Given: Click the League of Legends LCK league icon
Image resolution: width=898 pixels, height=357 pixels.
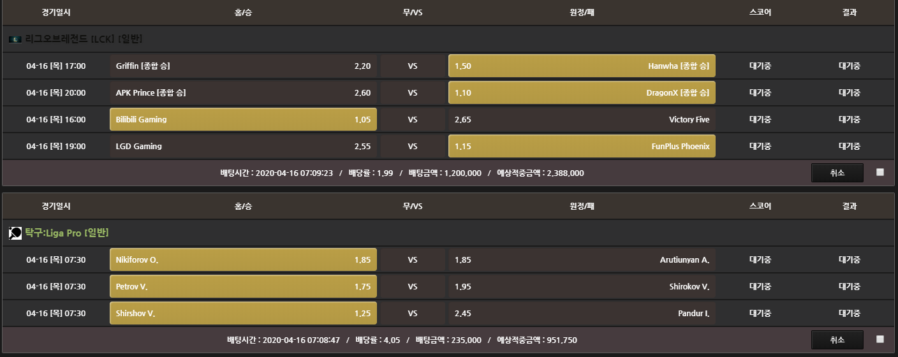Looking at the screenshot, I should 15,40.
